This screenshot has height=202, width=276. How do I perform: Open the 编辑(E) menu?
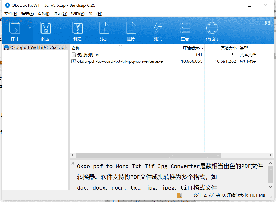point(27,14)
